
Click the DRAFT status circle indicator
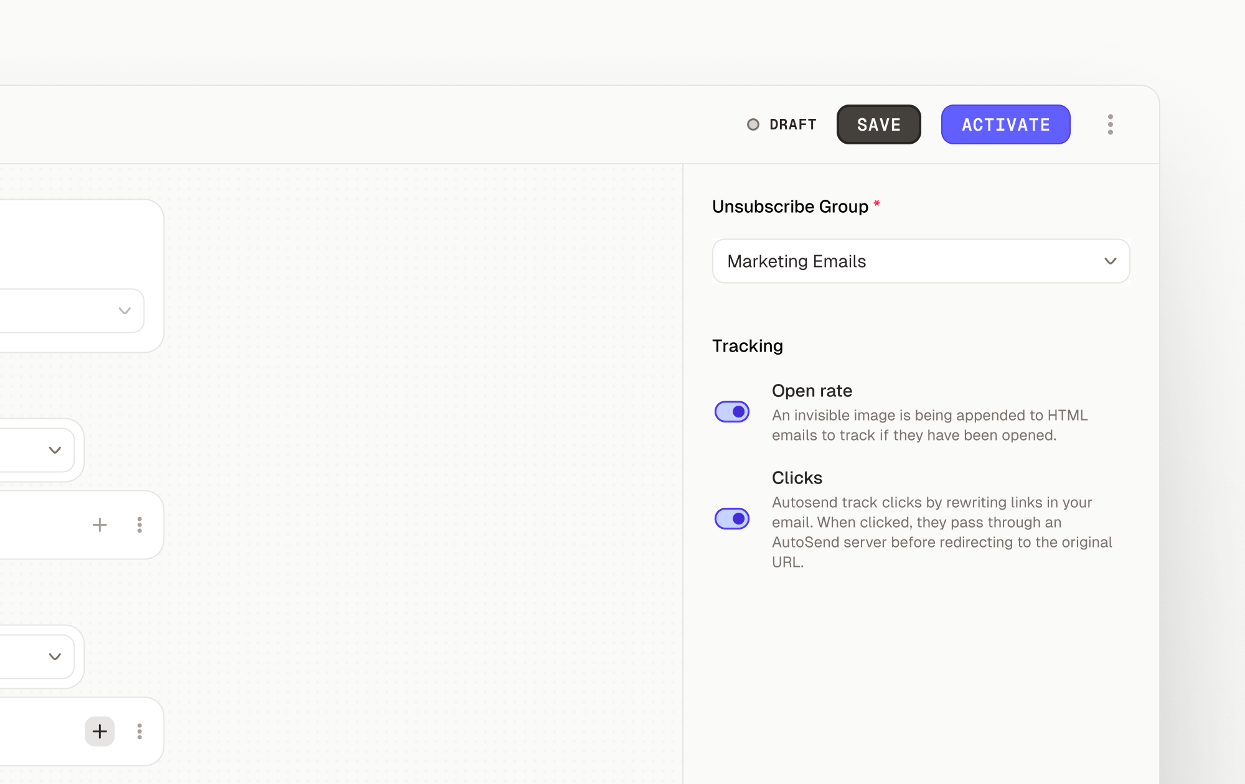click(754, 124)
